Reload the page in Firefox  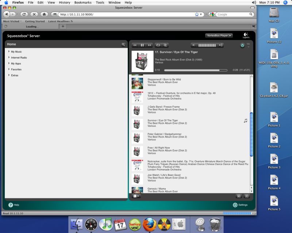click(24, 14)
